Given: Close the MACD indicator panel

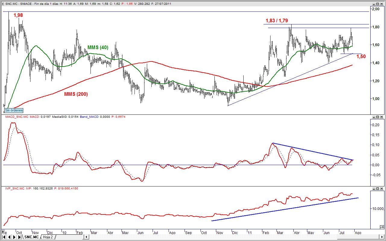Looking at the screenshot, I should pyautogui.click(x=381, y=117).
